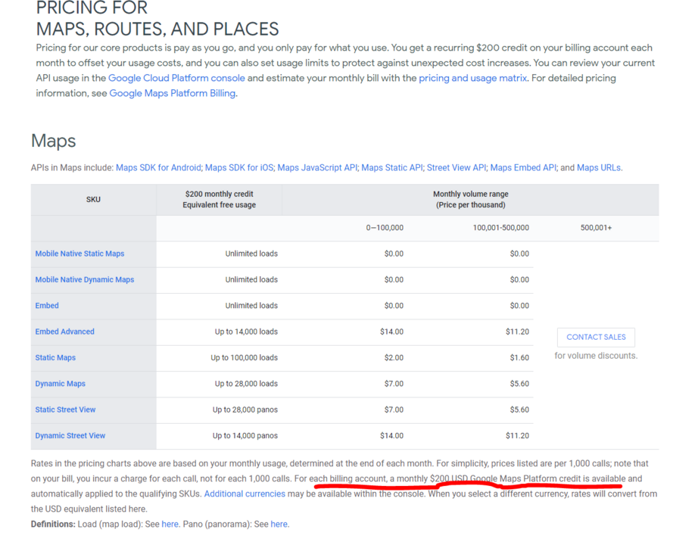Open the Google Cloud Platform console link

coord(176,78)
